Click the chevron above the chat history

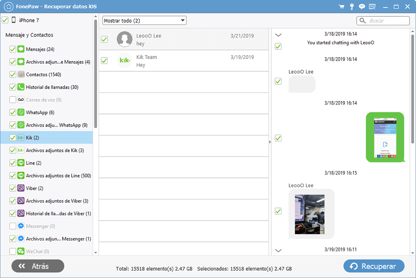coord(278,35)
